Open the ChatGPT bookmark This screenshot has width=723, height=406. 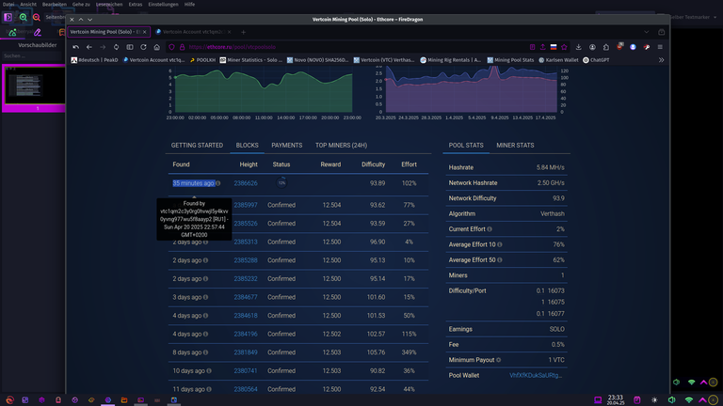pos(596,60)
